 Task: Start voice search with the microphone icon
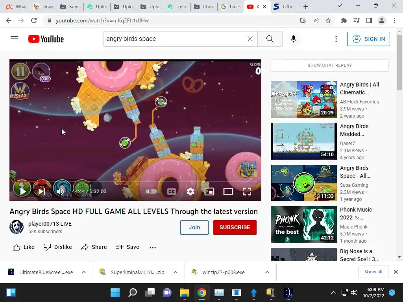click(294, 39)
